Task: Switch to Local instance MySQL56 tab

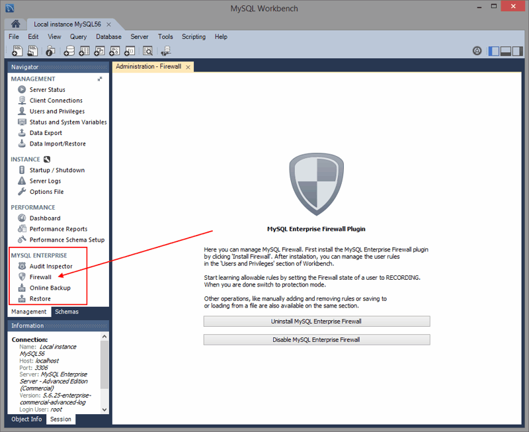Action: click(x=67, y=24)
